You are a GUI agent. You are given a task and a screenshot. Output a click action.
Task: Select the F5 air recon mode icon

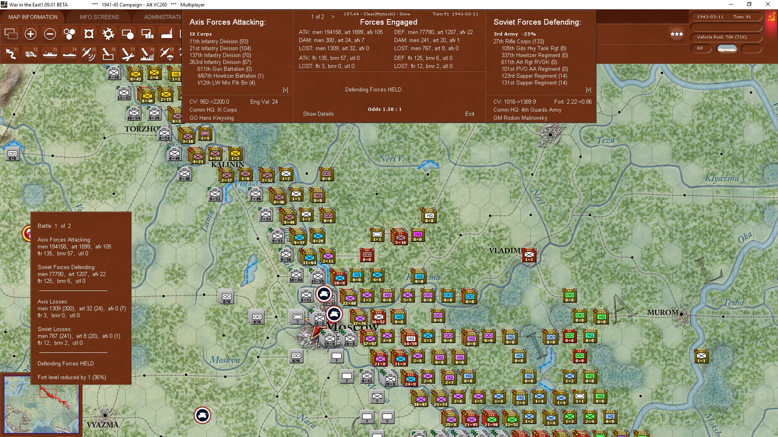click(88, 53)
